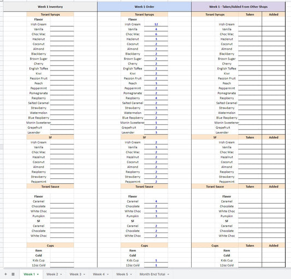This screenshot has width=291, height=279.
Task: Click the Vanilla inventory entry cell
Action: point(62,29)
